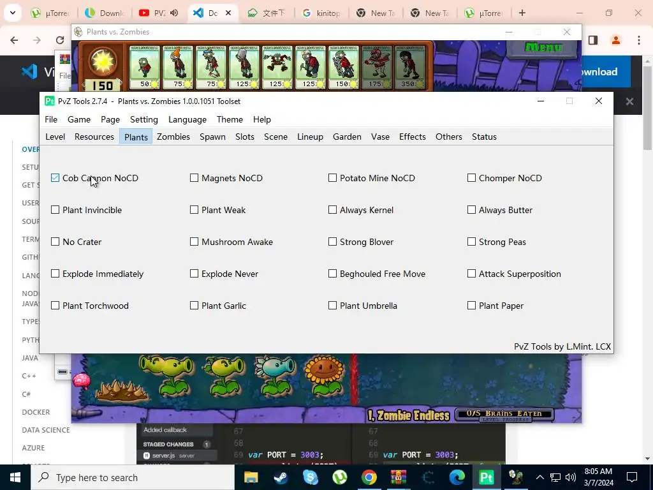Click the PvZ Tools taskbar icon
653x490 pixels.
click(487, 477)
